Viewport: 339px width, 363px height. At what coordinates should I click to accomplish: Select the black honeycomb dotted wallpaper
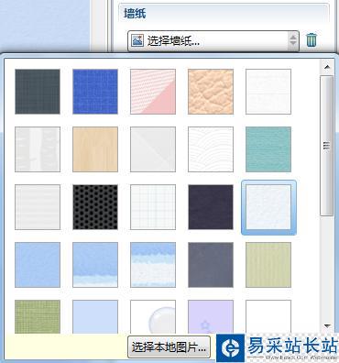pyautogui.click(x=95, y=207)
